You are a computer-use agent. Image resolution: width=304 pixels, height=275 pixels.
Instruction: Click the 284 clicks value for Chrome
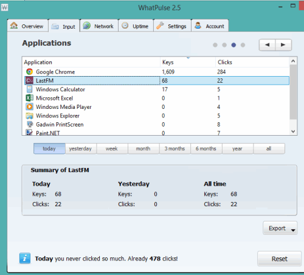click(221, 72)
